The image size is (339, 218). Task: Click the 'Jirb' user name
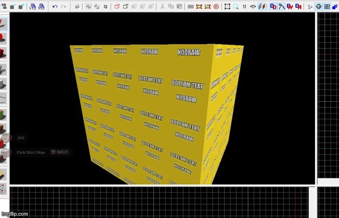pyautogui.click(x=21, y=138)
